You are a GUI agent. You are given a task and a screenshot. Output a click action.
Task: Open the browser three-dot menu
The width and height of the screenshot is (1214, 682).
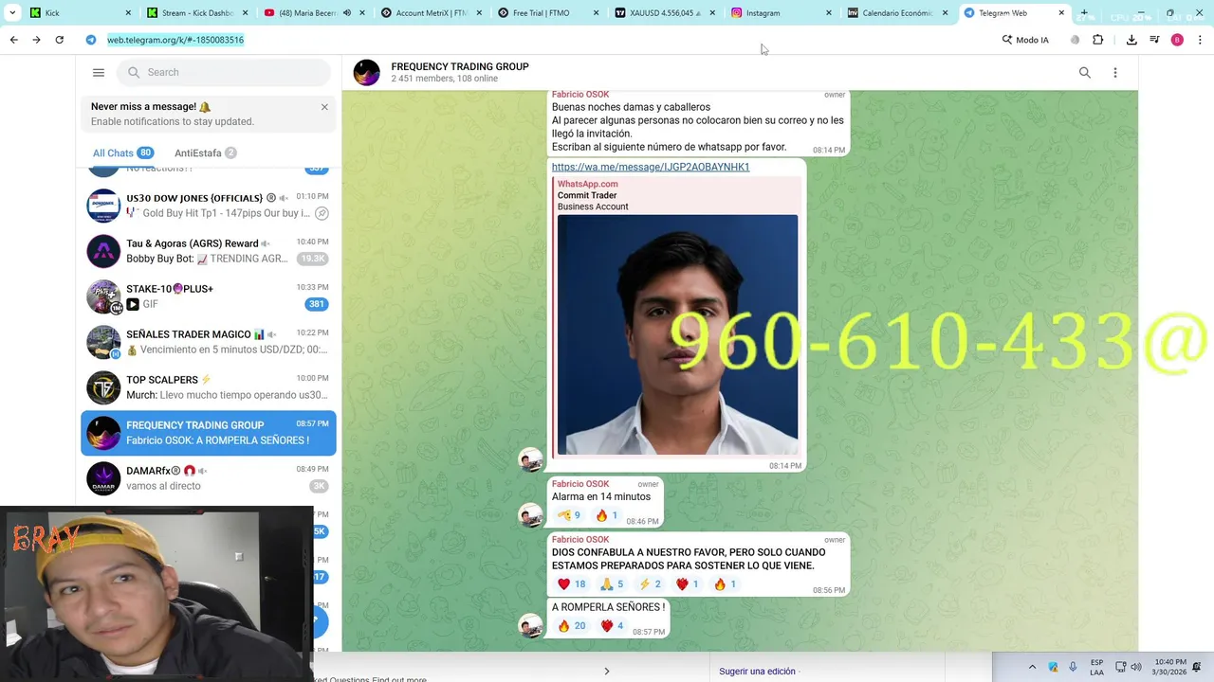tap(1200, 40)
